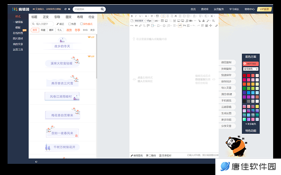Image resolution: width=281 pixels, height=175 pixels.
Task: Open the font color A dropdown arrow
Action: 149,16
